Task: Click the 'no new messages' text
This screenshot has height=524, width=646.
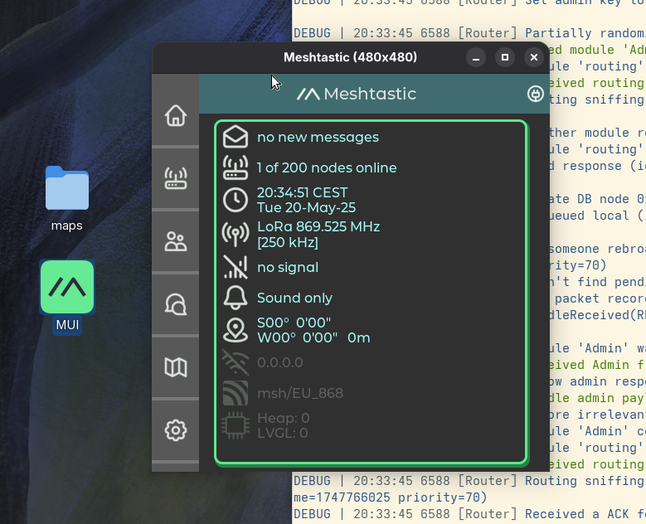Action: tap(318, 137)
